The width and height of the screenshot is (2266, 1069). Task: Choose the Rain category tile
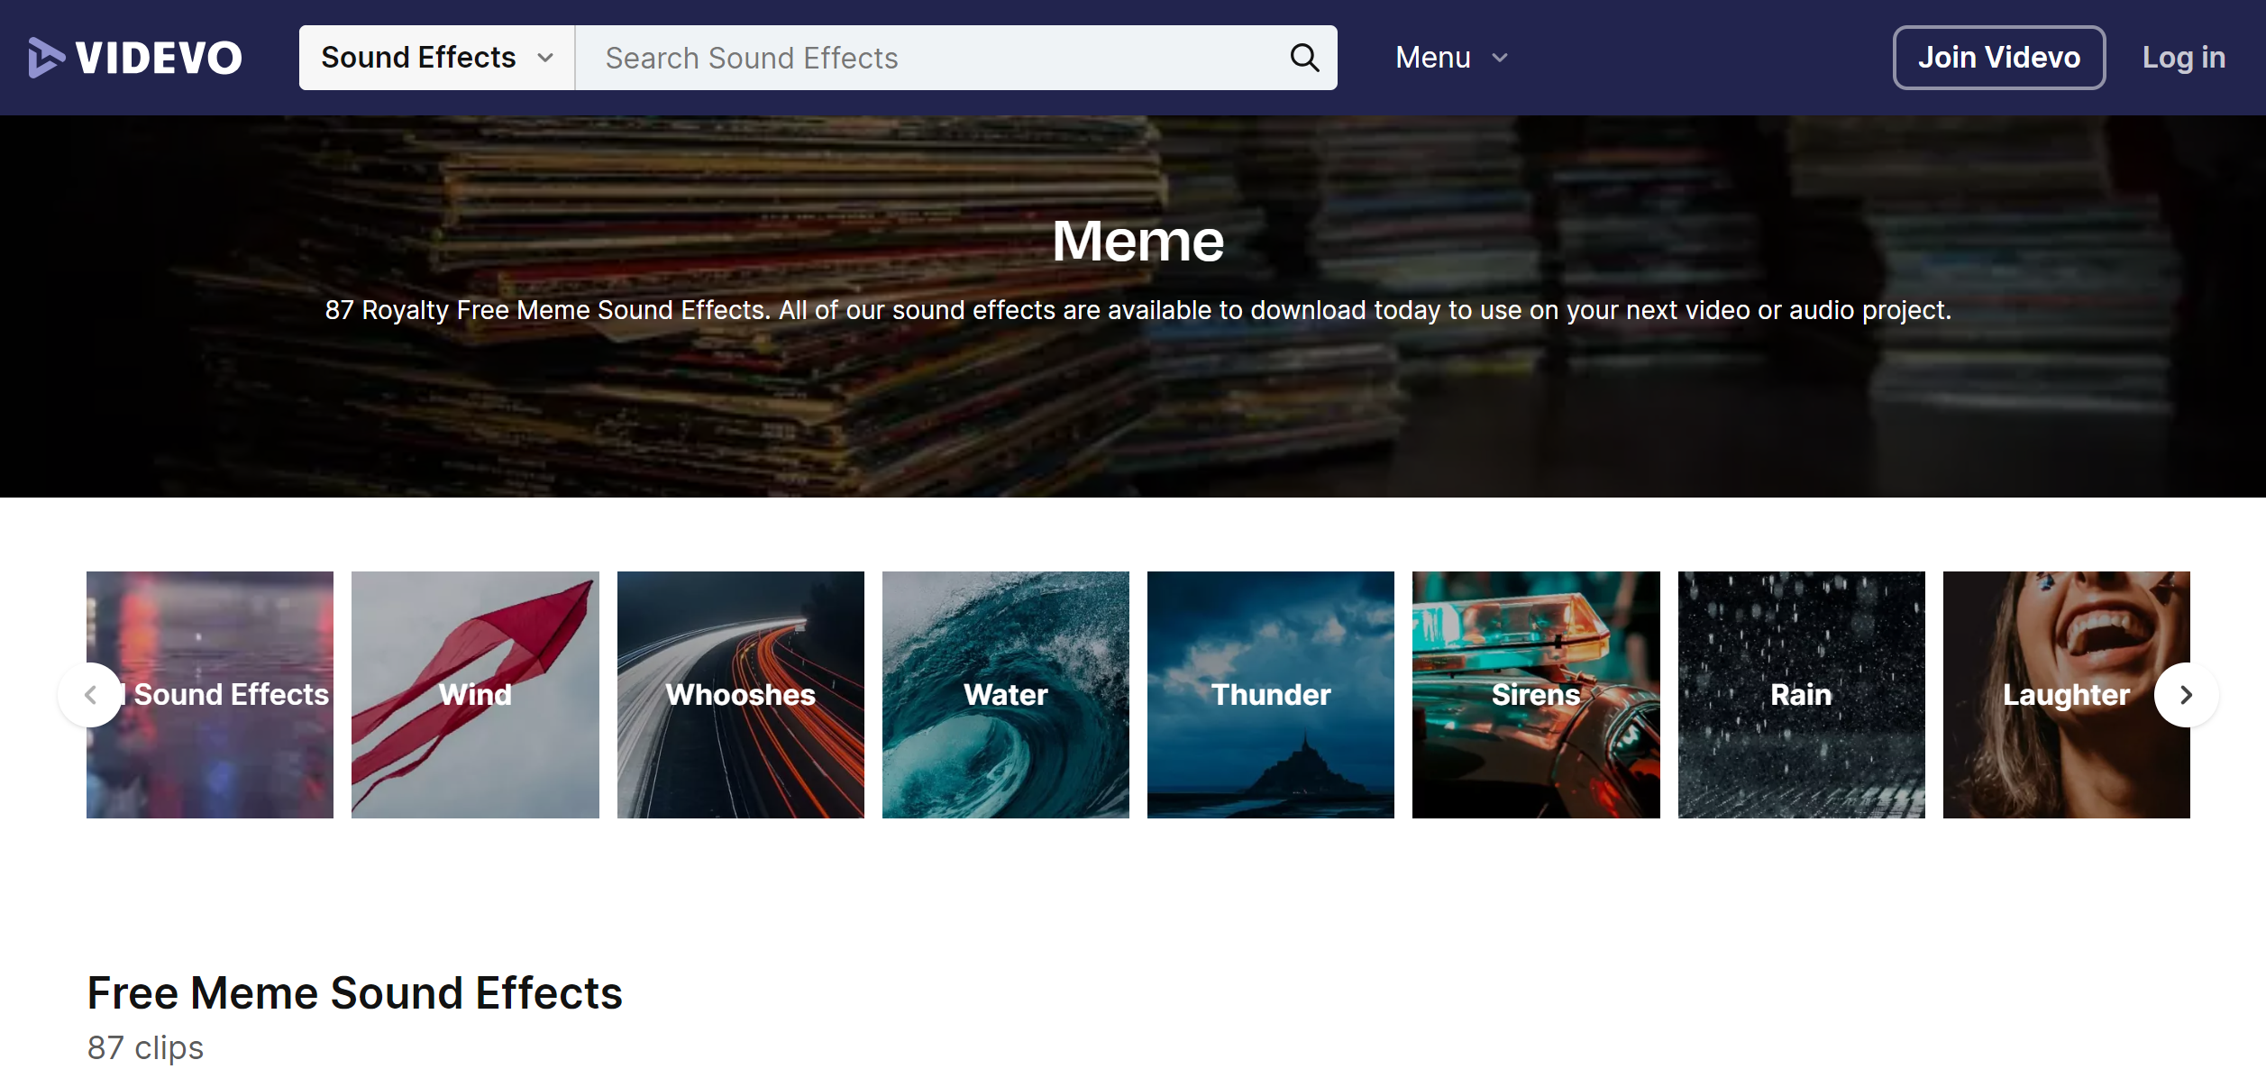1801,694
